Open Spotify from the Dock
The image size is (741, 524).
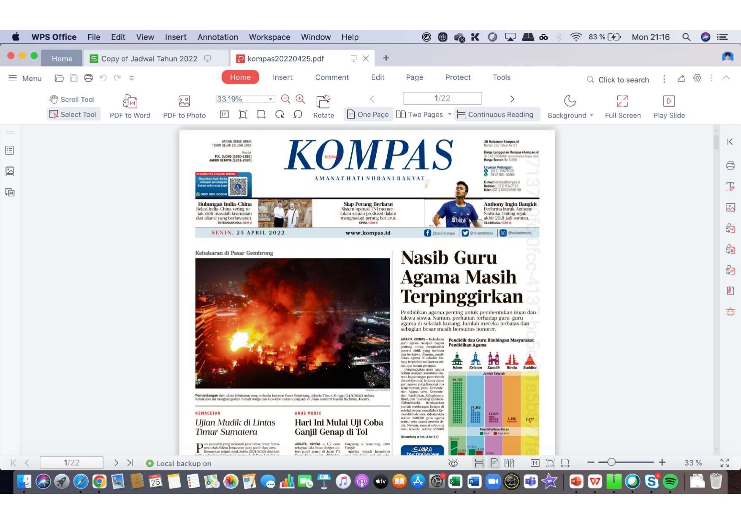pos(670,481)
